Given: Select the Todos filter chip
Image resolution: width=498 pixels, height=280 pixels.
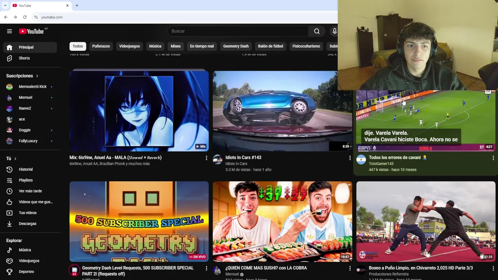Looking at the screenshot, I should coord(78,46).
